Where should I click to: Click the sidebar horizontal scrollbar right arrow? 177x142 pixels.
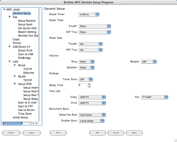point(37,123)
